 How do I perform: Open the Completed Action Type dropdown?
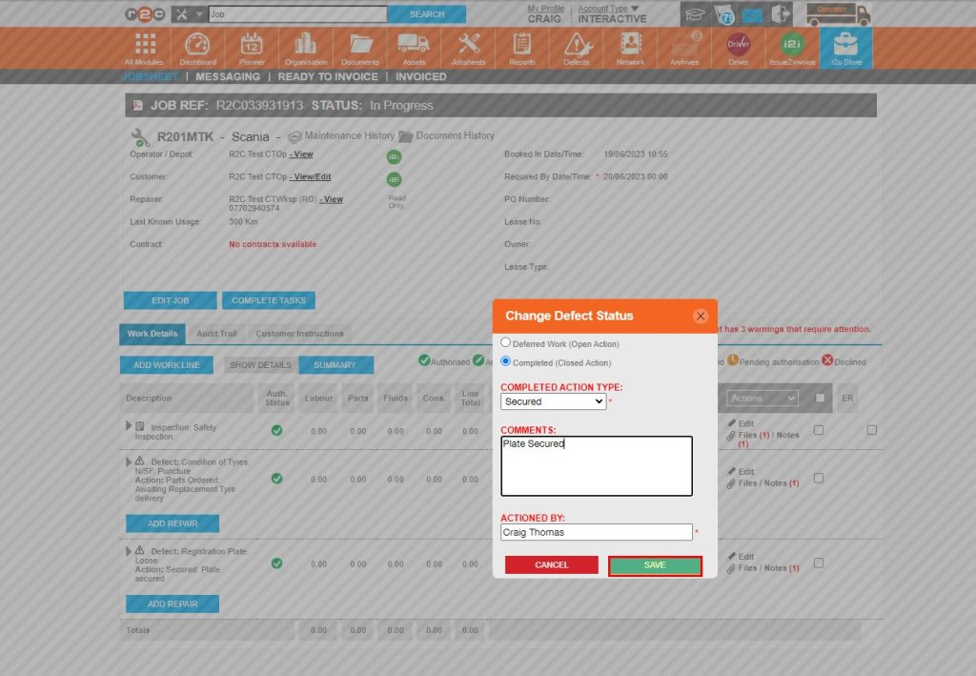[x=553, y=401]
